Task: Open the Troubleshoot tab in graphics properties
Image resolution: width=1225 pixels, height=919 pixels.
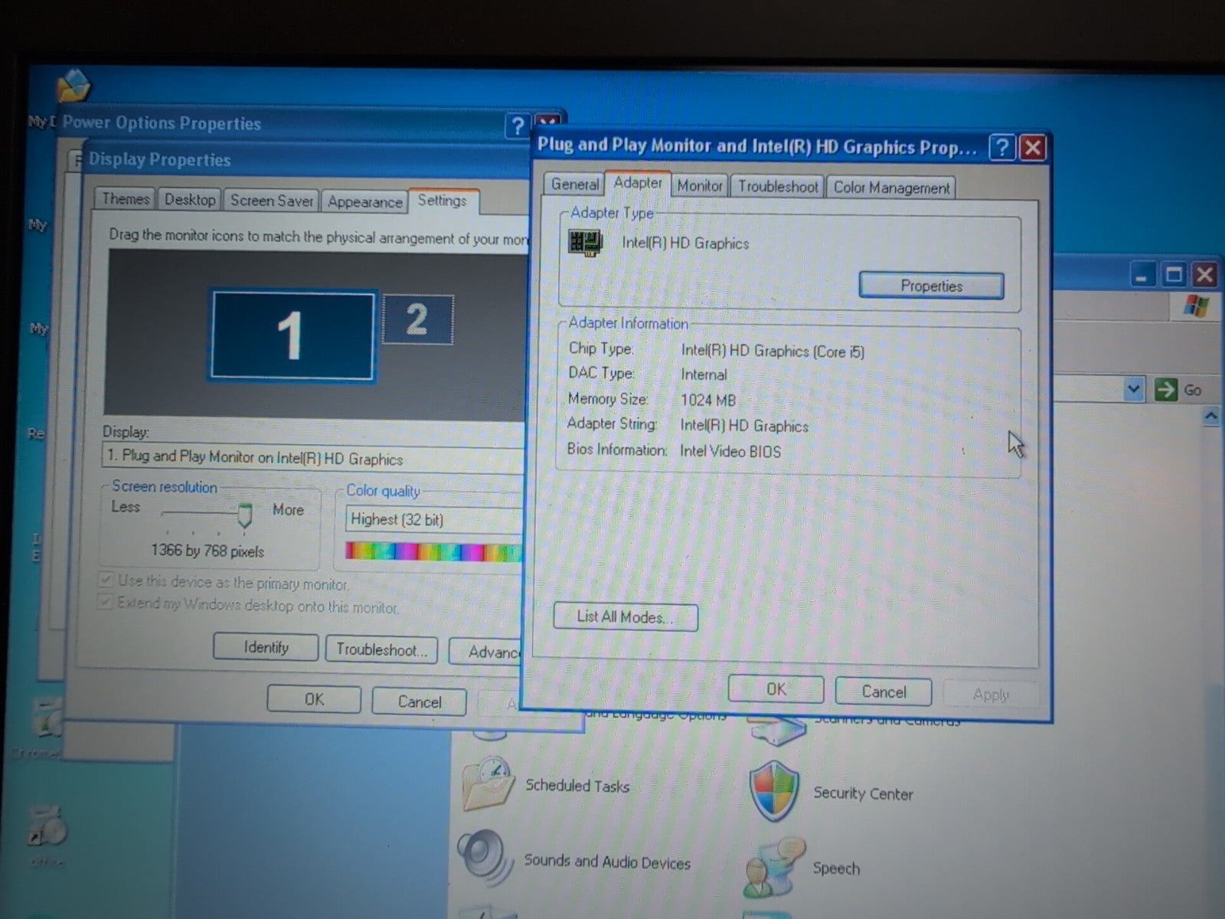Action: (778, 187)
